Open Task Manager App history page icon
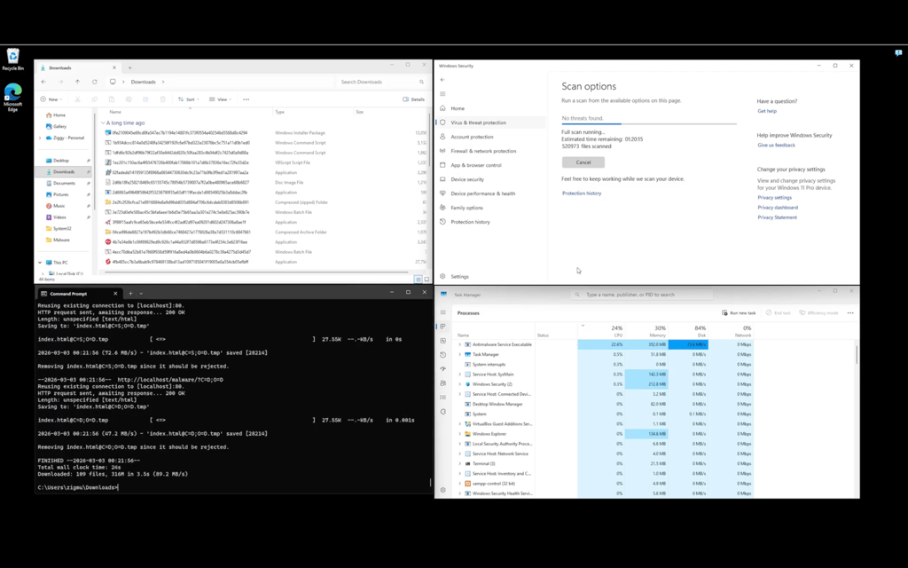908x568 pixels. [x=443, y=355]
